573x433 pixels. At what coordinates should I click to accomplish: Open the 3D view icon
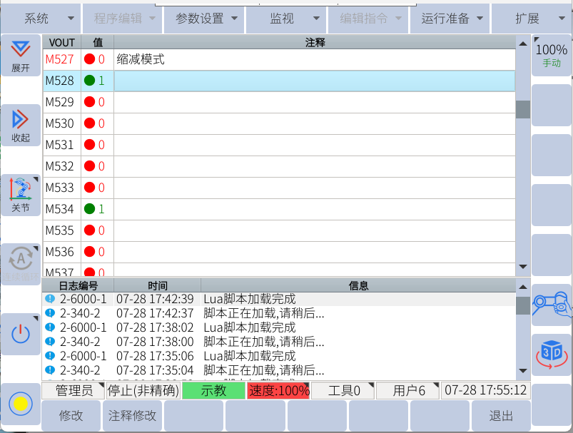pos(552,354)
